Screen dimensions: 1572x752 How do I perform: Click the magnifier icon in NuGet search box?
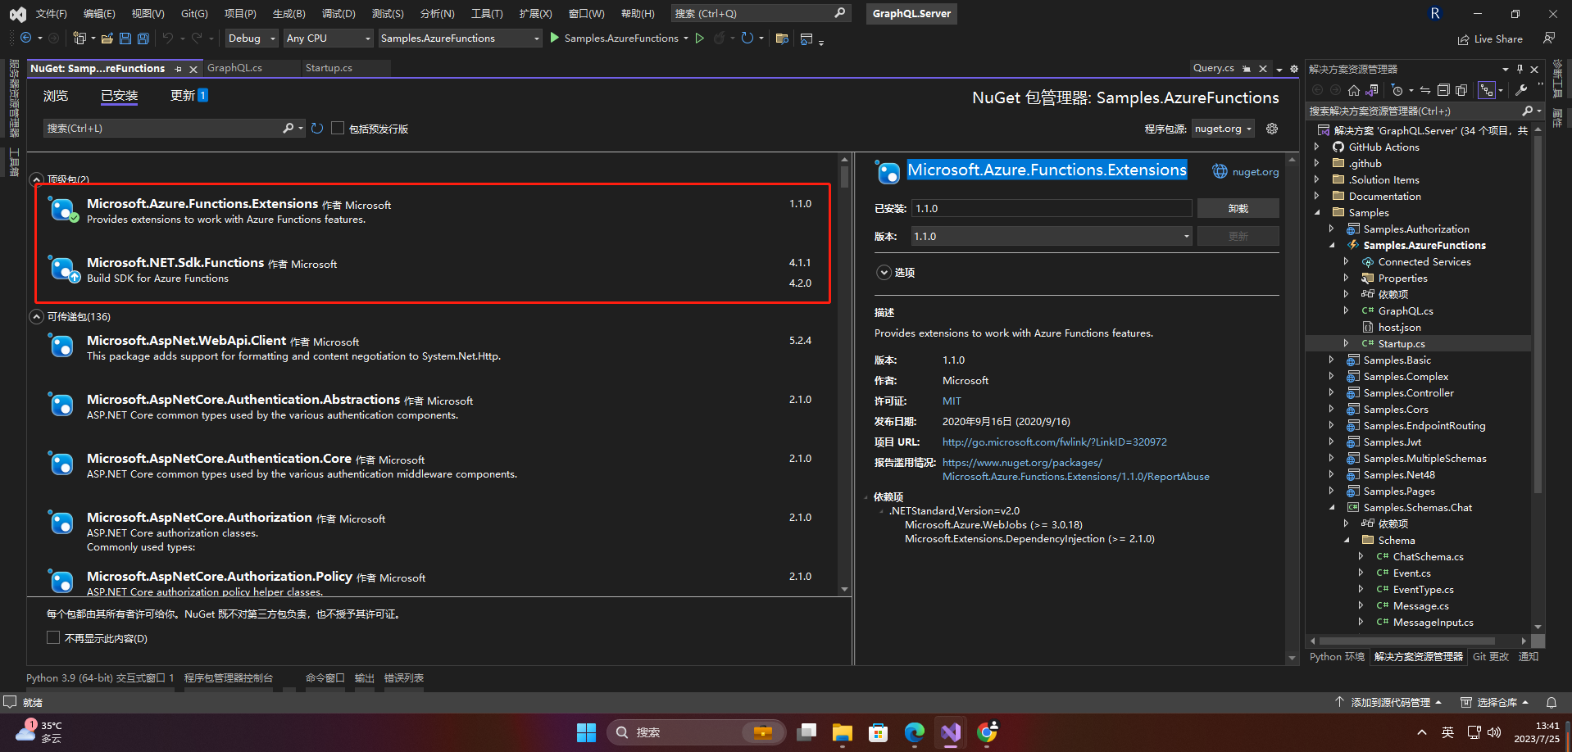[288, 128]
